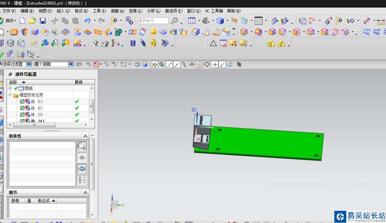Click the magnifier icon in the dependency panel
The height and width of the screenshot is (223, 386).
(81, 146)
